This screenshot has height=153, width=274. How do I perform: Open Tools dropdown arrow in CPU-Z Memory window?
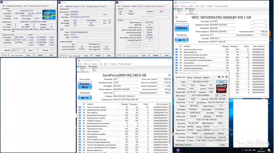[148, 55]
